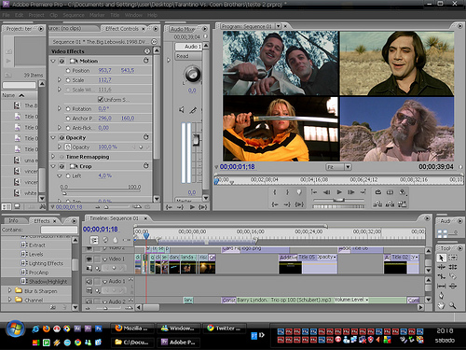The image size is (466, 350).
Task: Click the speaker icon in Audio Mixer
Action: tap(182, 110)
